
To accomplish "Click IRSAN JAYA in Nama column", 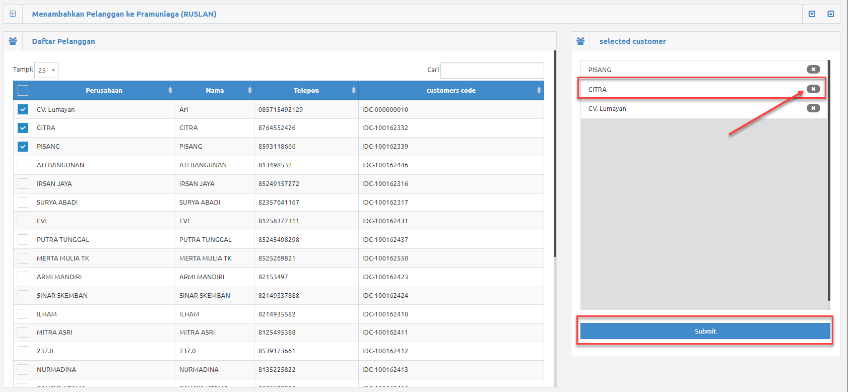I will click(197, 184).
